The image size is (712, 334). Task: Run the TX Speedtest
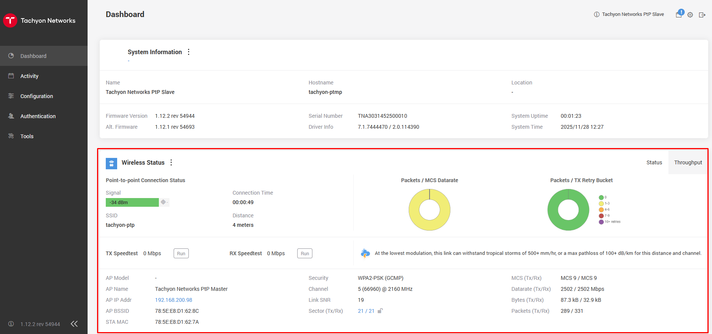(181, 253)
